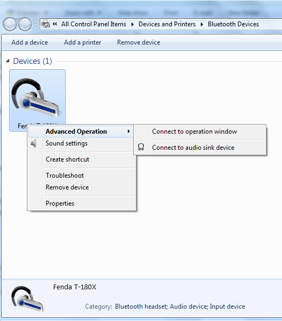Click the Back navigation arrow button
This screenshot has width=282, height=321.
[10, 24]
